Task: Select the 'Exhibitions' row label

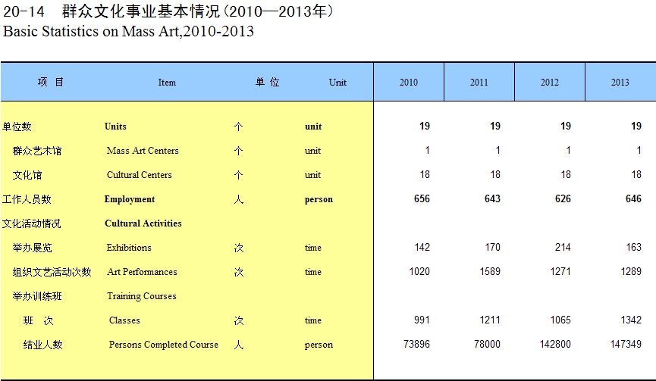Action: 129,248
